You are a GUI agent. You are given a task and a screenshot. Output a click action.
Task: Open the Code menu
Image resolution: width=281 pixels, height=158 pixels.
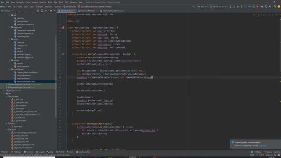[27, 2]
